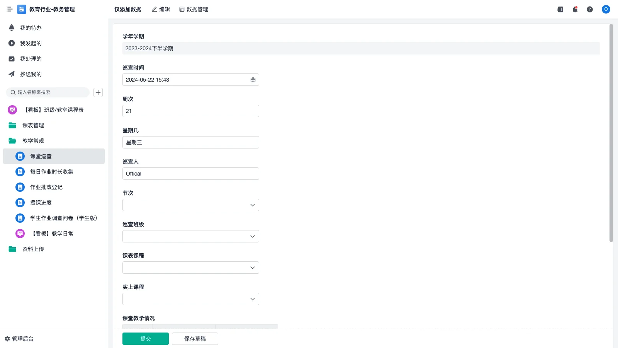
Task: Click the 提交 submit button
Action: click(x=145, y=338)
